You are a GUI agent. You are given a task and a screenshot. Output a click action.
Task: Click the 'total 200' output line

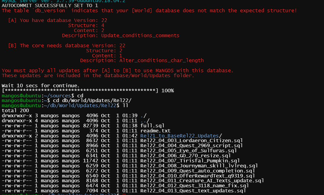[15, 111]
